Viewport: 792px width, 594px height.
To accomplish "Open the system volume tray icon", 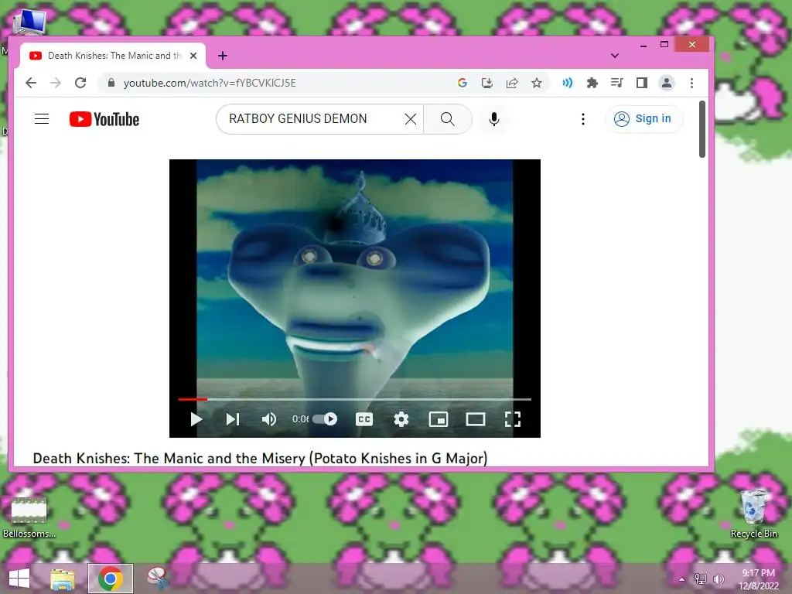I will point(719,579).
